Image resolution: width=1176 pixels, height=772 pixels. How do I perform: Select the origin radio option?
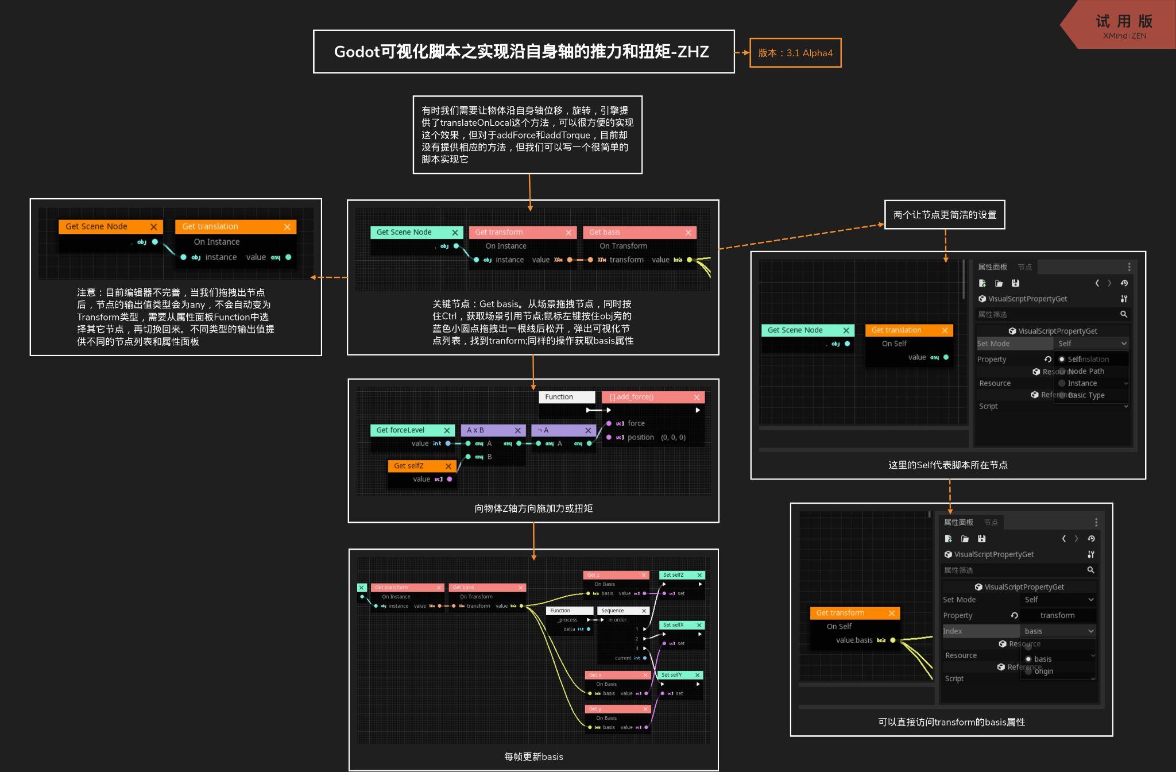(1028, 671)
